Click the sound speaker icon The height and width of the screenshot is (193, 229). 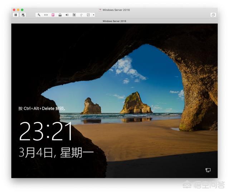67,15
